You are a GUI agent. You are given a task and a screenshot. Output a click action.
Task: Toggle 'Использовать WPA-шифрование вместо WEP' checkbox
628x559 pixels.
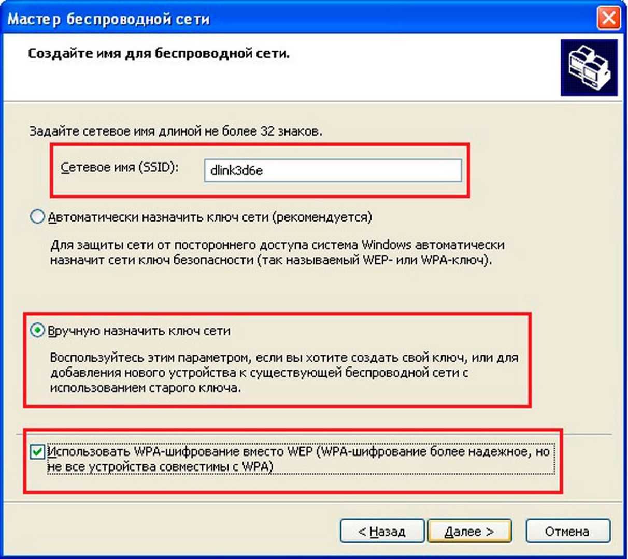(x=37, y=452)
